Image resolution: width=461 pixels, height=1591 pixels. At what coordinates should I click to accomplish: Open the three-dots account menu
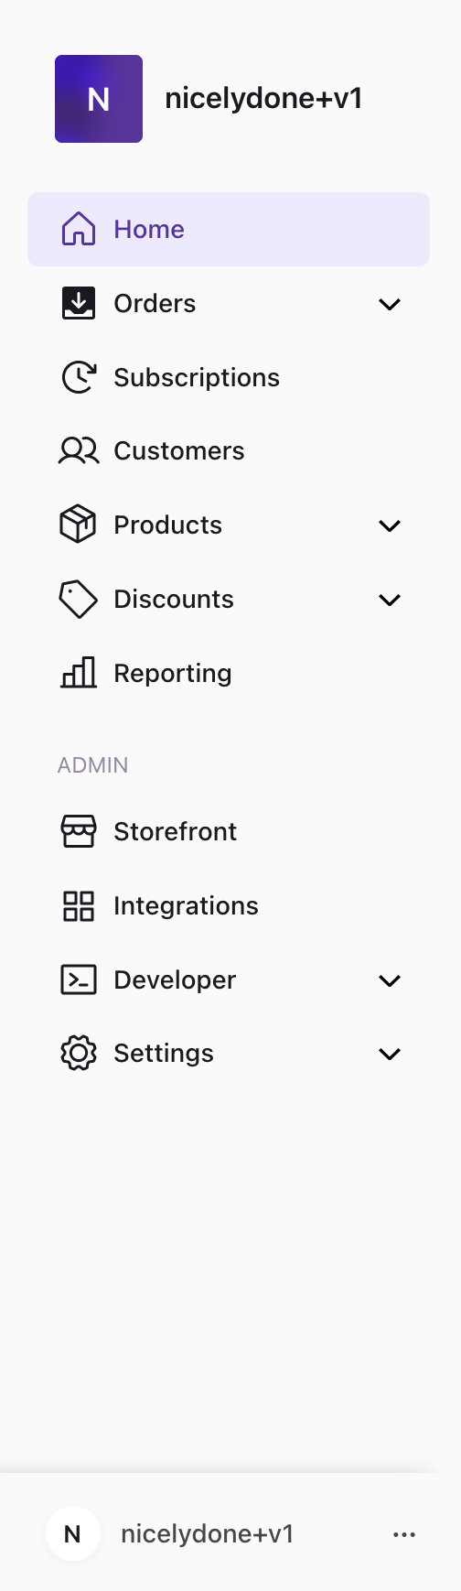point(404,1534)
